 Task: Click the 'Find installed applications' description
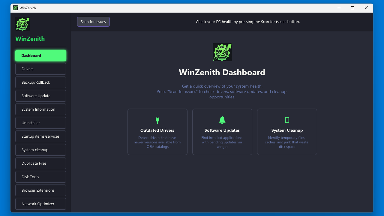click(222, 142)
